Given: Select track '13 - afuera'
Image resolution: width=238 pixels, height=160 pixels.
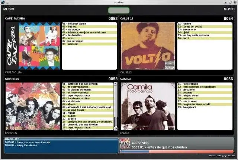Looking at the screenshot, I should (x=88, y=119).
